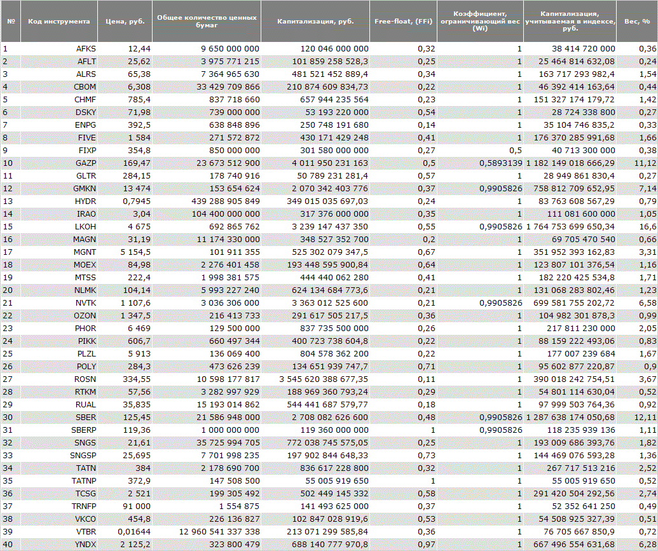Select the TATNP ticker cell

[59, 481]
